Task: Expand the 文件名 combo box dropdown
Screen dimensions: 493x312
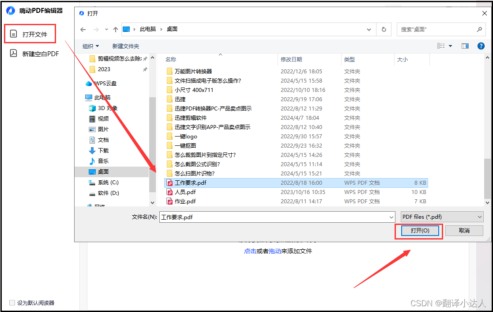Action: coord(391,217)
